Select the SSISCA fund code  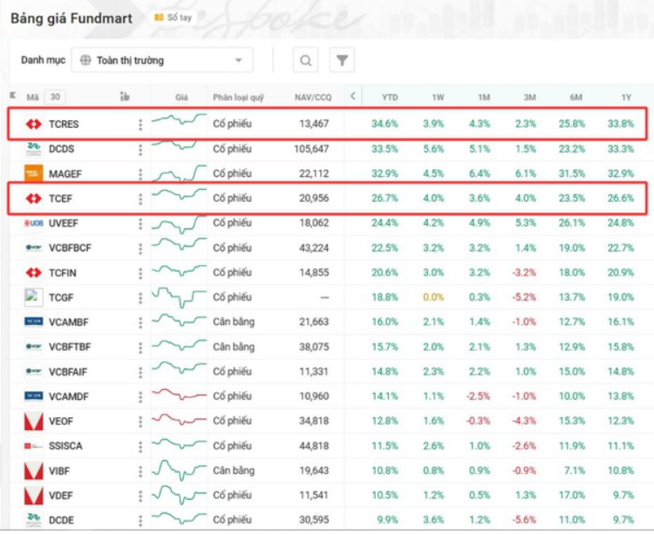[65, 446]
